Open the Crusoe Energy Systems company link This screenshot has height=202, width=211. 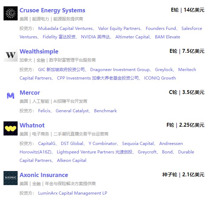click(52, 10)
